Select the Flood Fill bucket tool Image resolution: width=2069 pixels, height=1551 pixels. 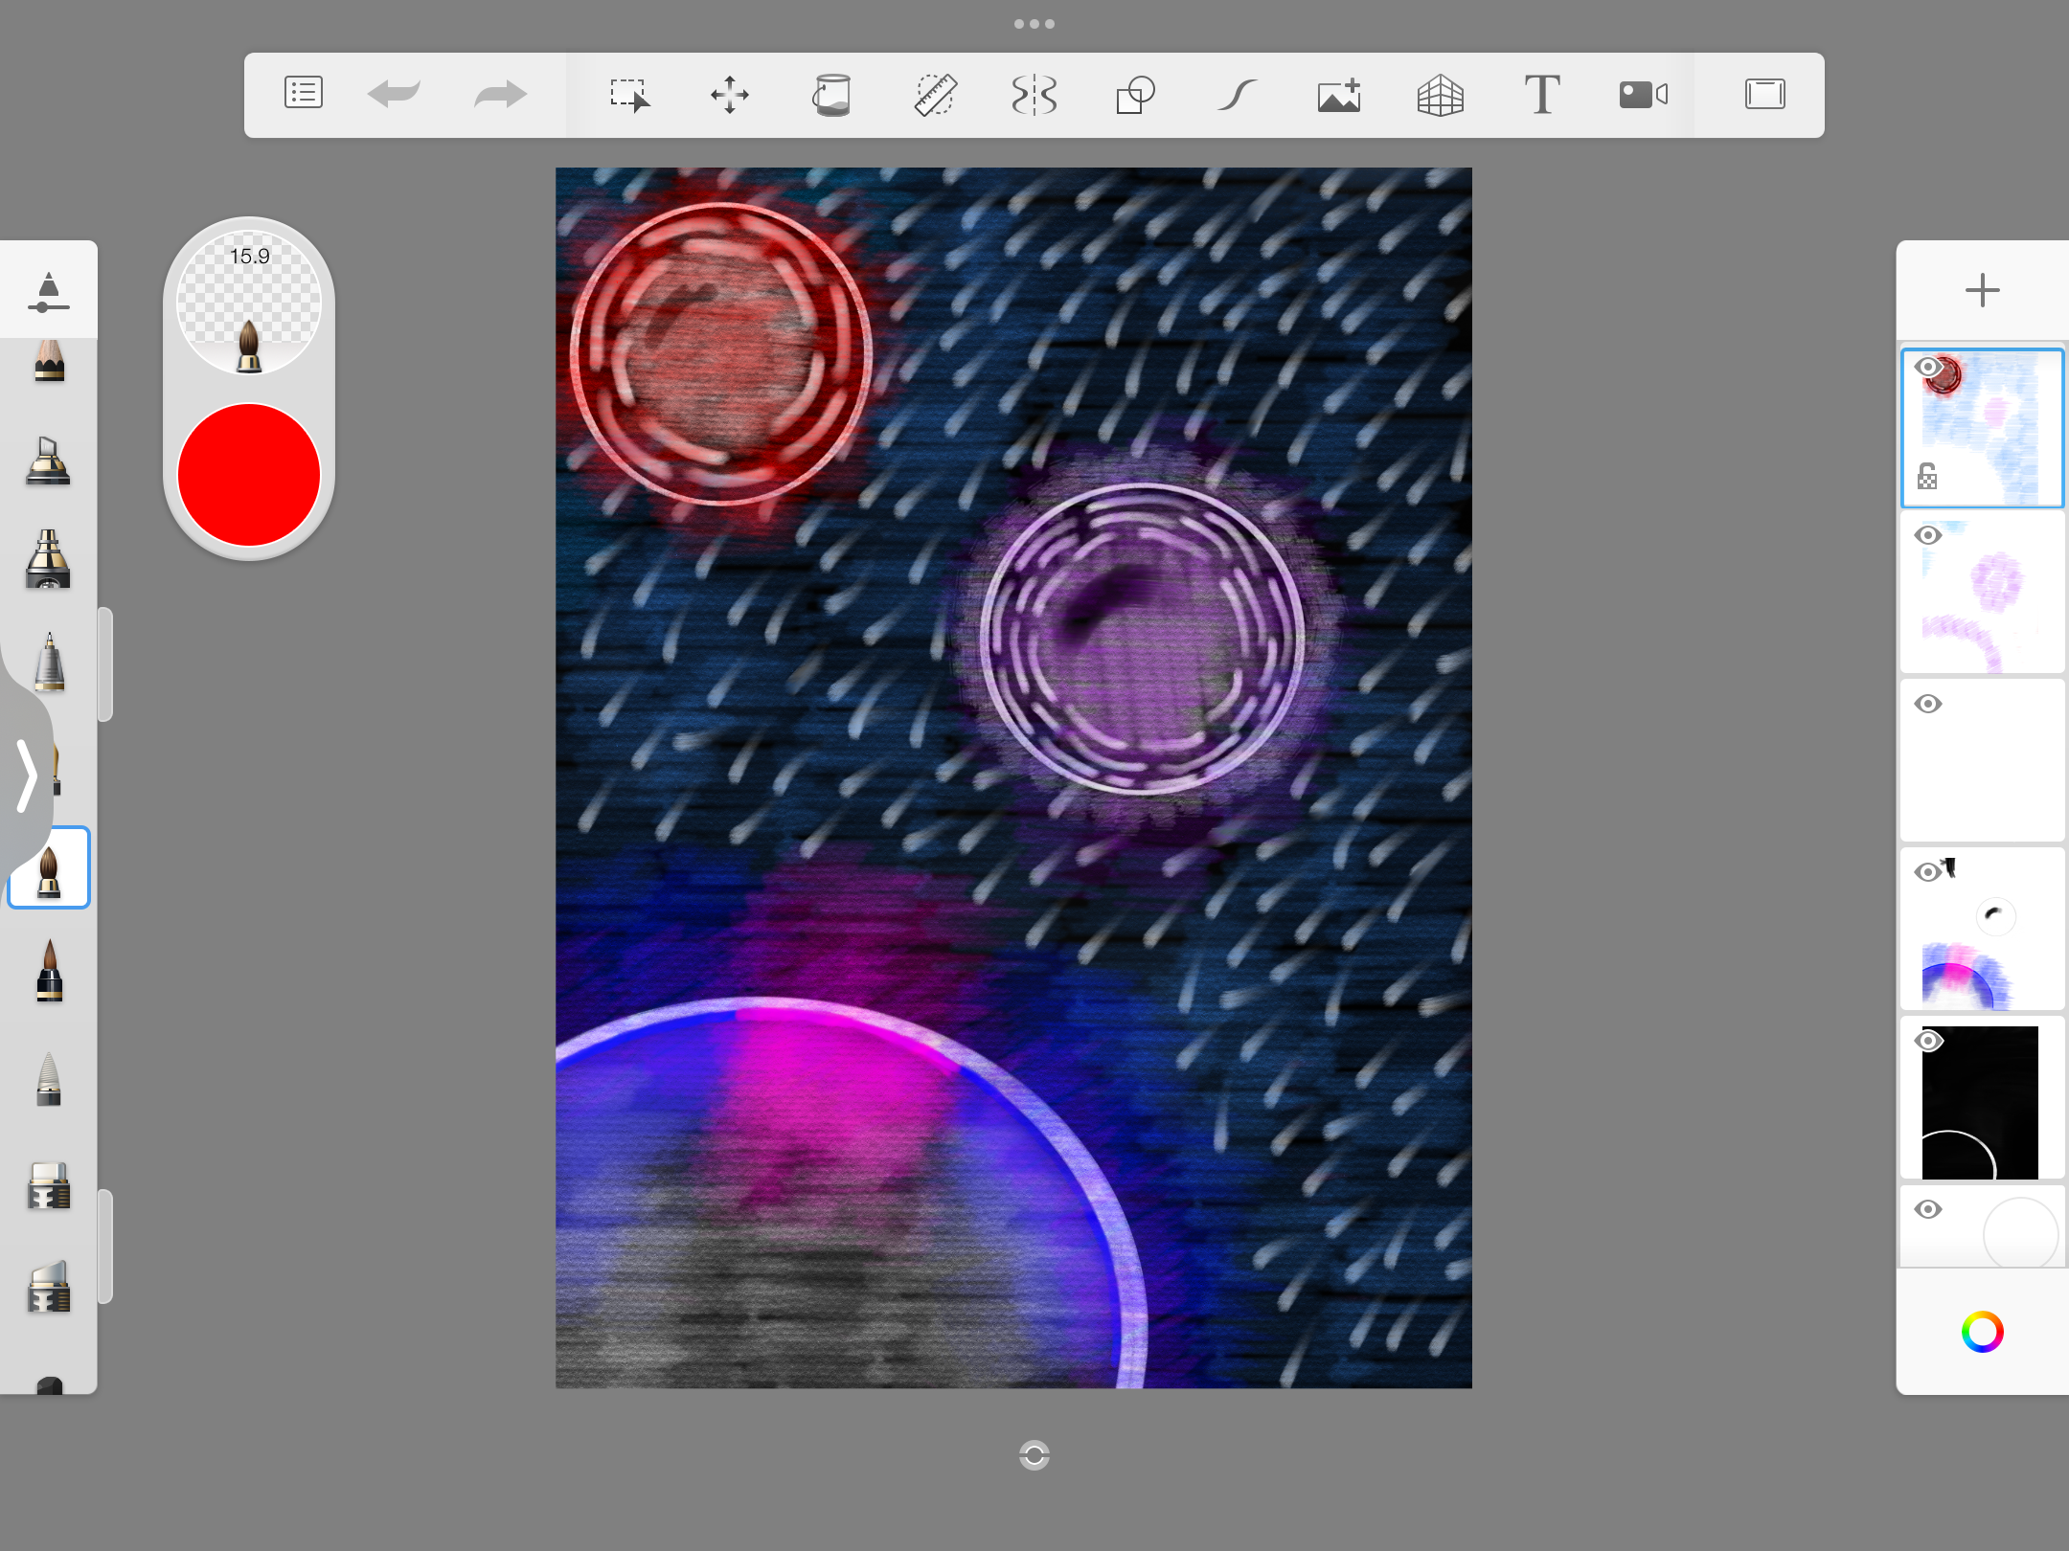(831, 95)
